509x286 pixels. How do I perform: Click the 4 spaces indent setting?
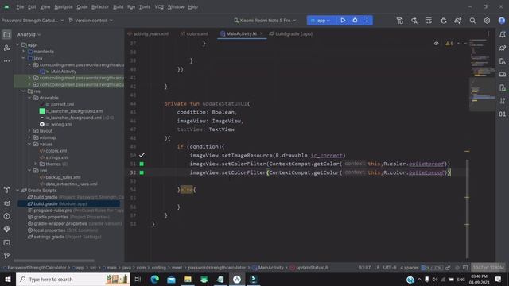point(410,268)
